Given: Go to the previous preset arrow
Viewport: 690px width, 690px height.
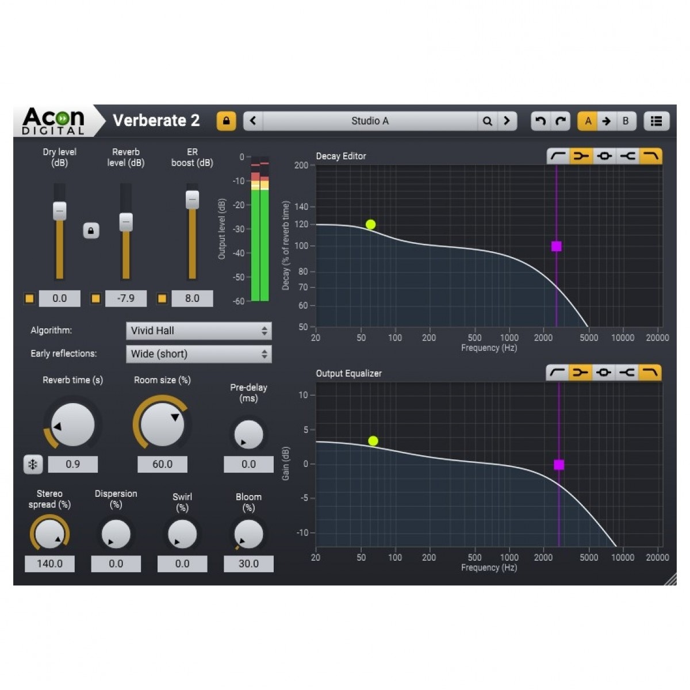Looking at the screenshot, I should point(253,121).
